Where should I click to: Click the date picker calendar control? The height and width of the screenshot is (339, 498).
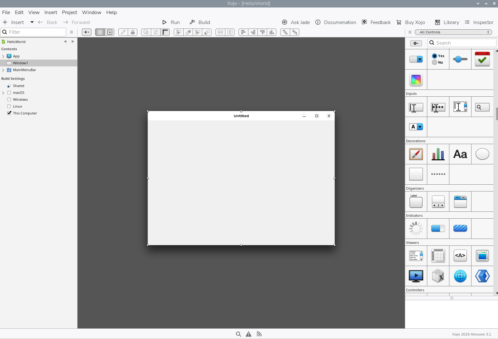coord(482,59)
